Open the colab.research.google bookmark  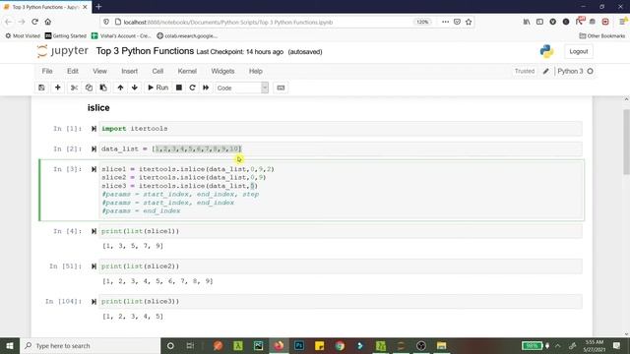187,35
